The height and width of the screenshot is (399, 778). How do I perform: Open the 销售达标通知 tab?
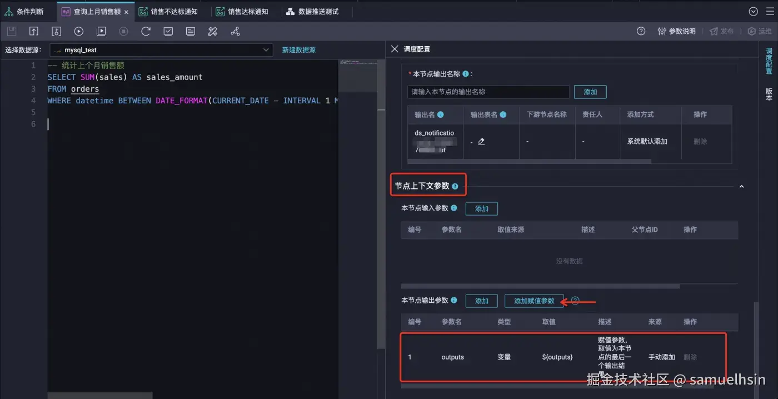(242, 11)
